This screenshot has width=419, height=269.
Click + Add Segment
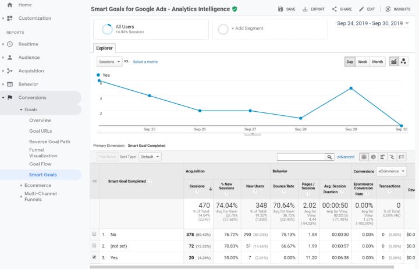(247, 29)
